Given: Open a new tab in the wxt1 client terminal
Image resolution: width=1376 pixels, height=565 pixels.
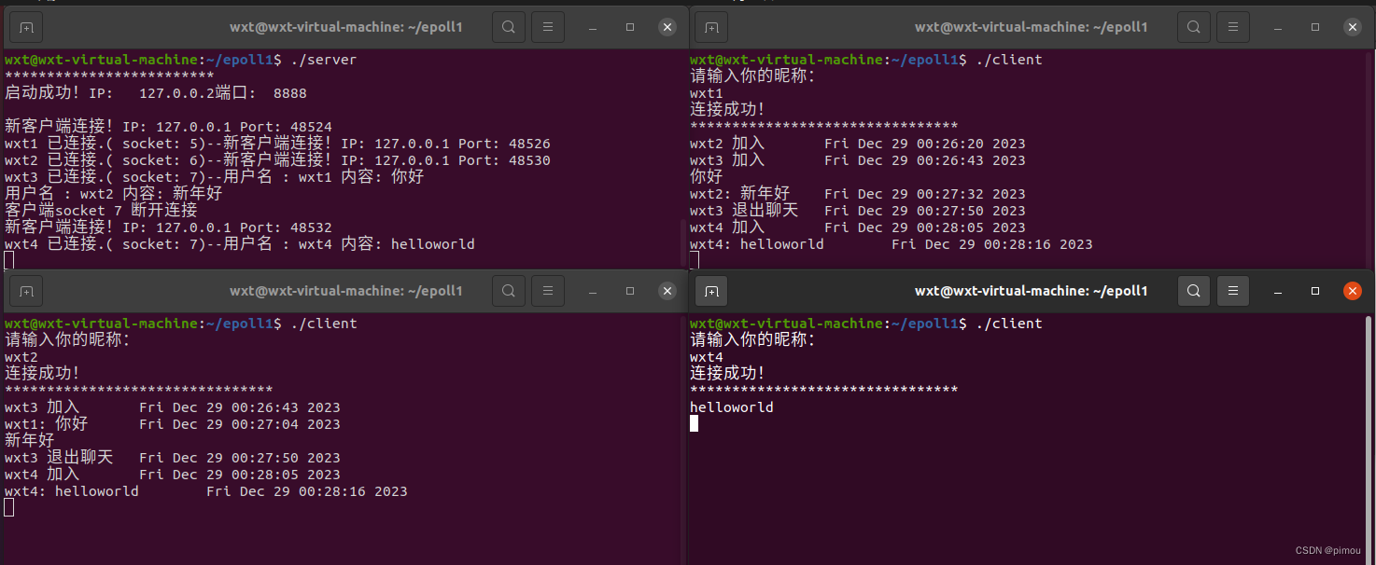Looking at the screenshot, I should [710, 26].
